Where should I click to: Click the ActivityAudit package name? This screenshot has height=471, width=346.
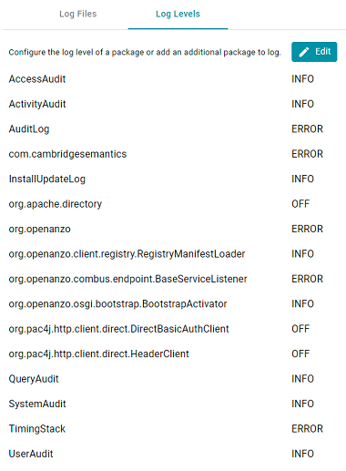(x=37, y=104)
